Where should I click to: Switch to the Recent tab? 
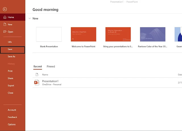coord(38,66)
